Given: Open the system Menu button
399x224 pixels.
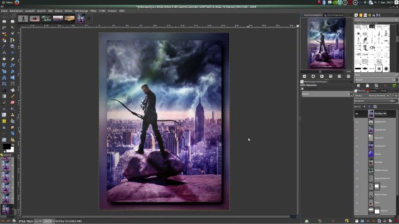Looking at the screenshot, I should (x=7, y=2).
